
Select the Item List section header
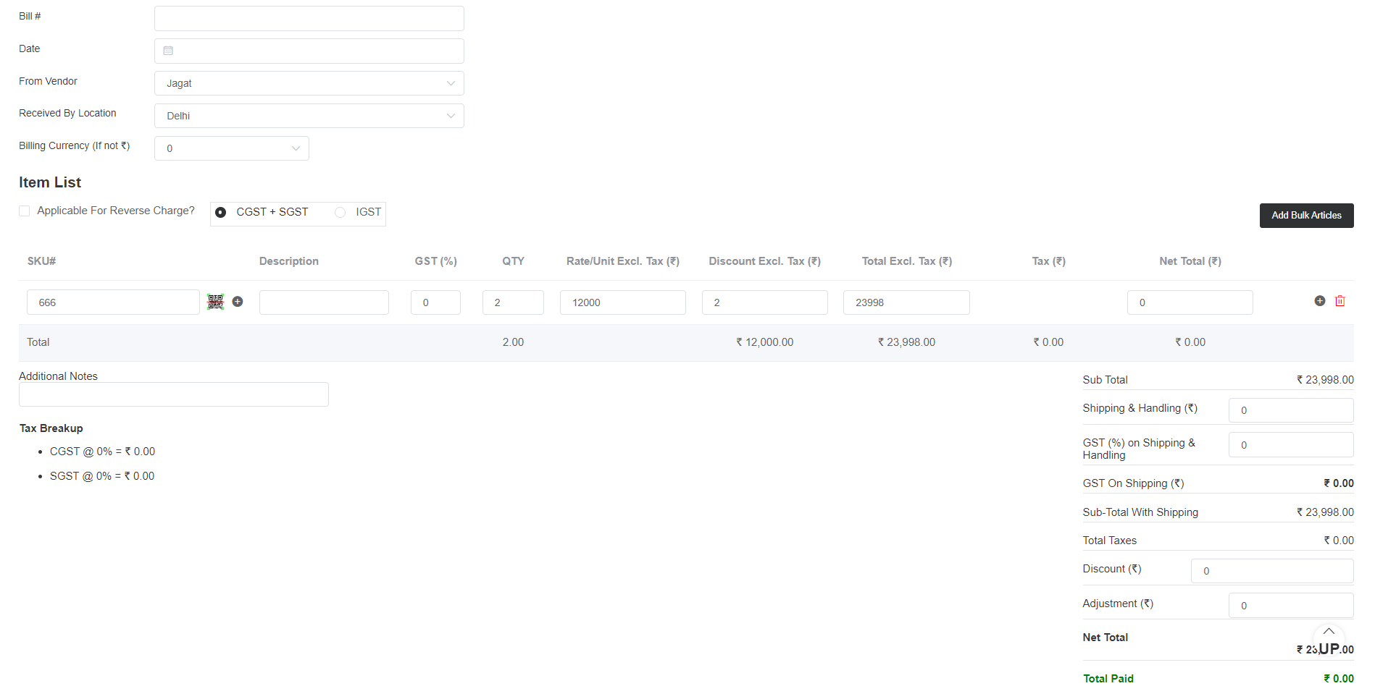coord(49,182)
